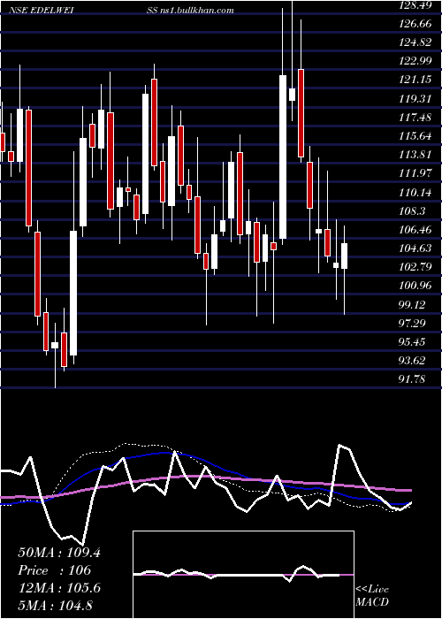Click the 104.63 price axis label
The height and width of the screenshot is (619, 442).
[x=415, y=248]
